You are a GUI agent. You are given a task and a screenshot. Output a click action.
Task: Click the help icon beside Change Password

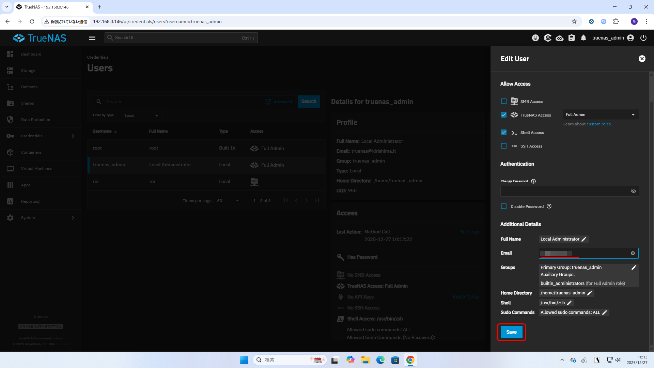click(533, 181)
